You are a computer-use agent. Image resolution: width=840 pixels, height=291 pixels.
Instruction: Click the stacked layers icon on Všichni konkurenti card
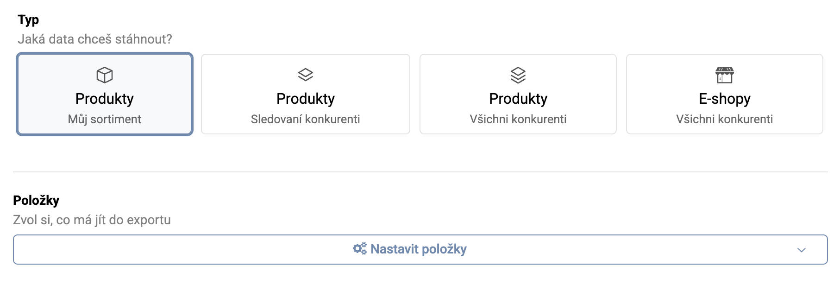coord(518,75)
